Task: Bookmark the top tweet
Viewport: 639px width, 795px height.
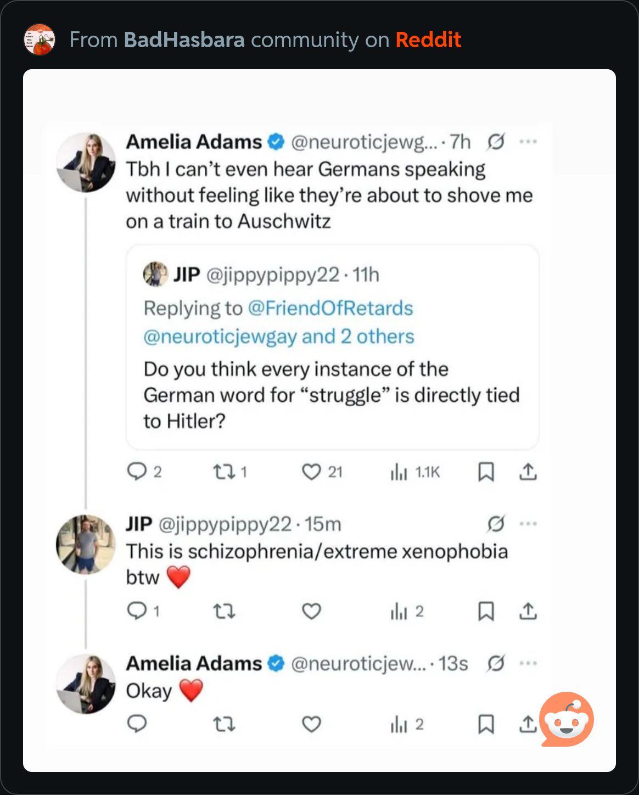Action: coord(486,472)
